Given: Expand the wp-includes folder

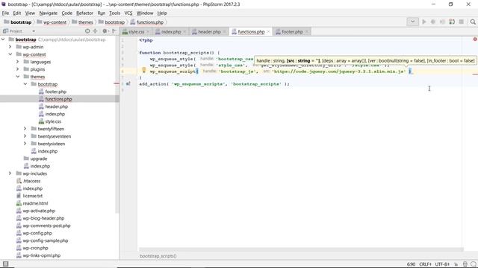Looking at the screenshot, I should click(10, 173).
